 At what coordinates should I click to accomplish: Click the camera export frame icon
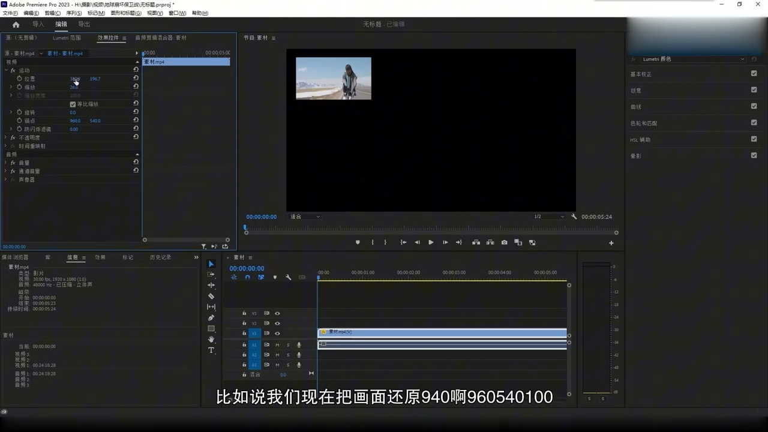tap(504, 242)
